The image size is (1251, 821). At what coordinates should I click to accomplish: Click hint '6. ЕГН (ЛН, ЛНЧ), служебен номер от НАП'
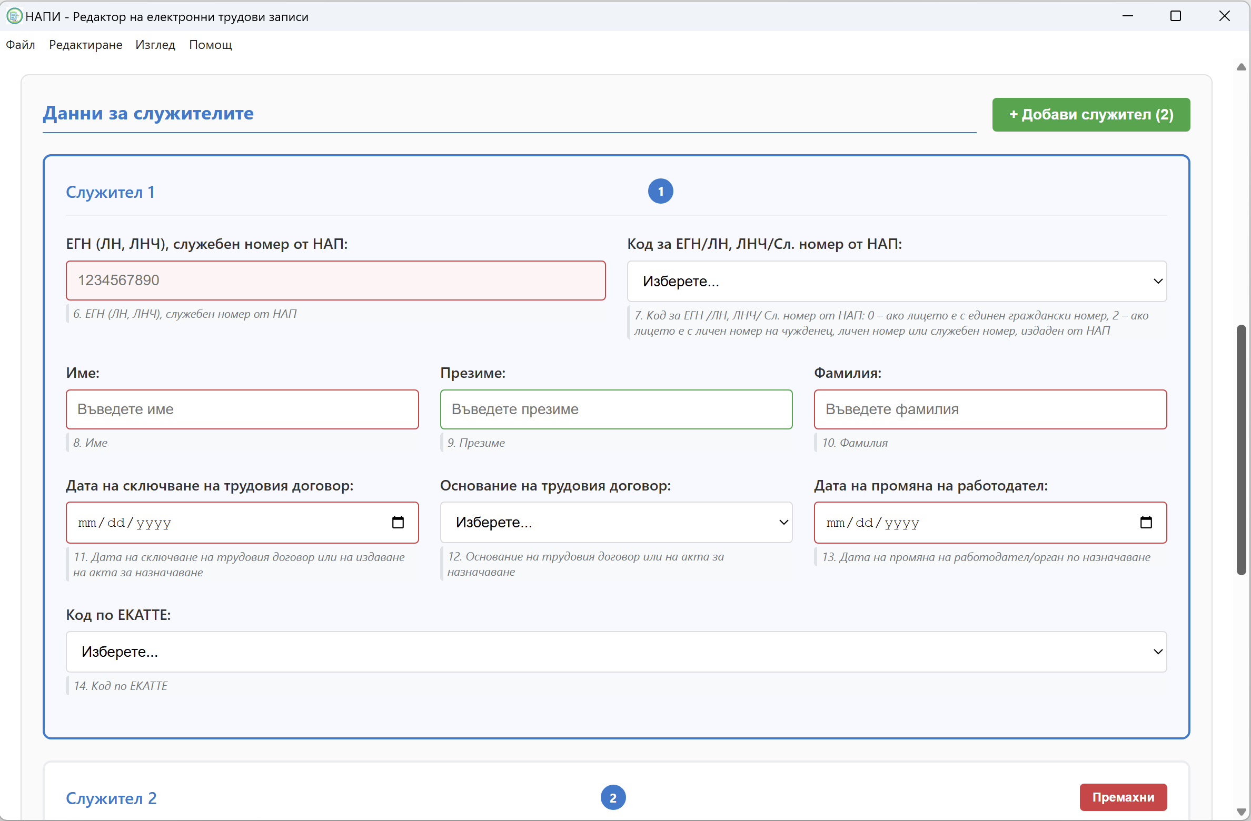[185, 314]
